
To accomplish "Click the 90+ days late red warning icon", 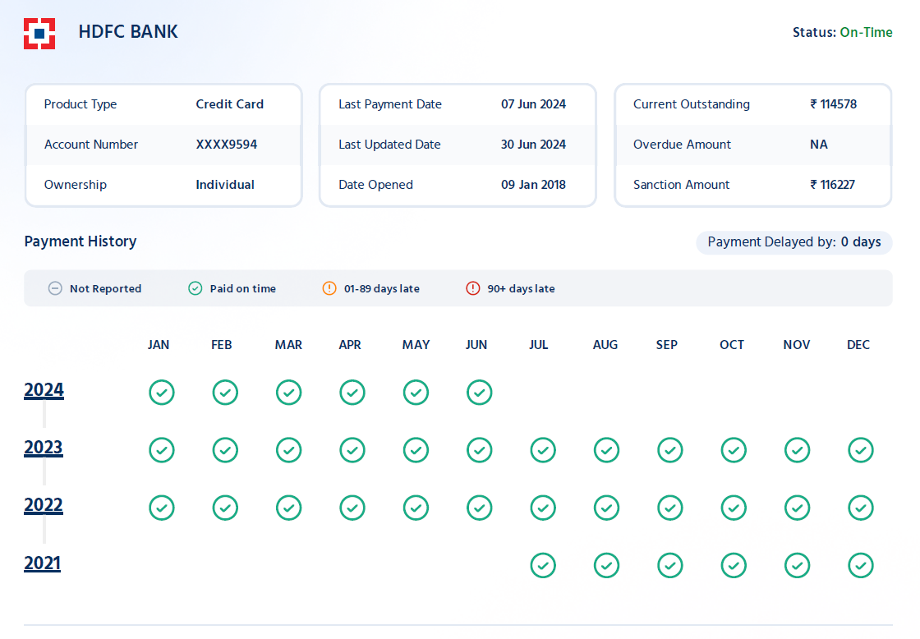I will (x=473, y=288).
